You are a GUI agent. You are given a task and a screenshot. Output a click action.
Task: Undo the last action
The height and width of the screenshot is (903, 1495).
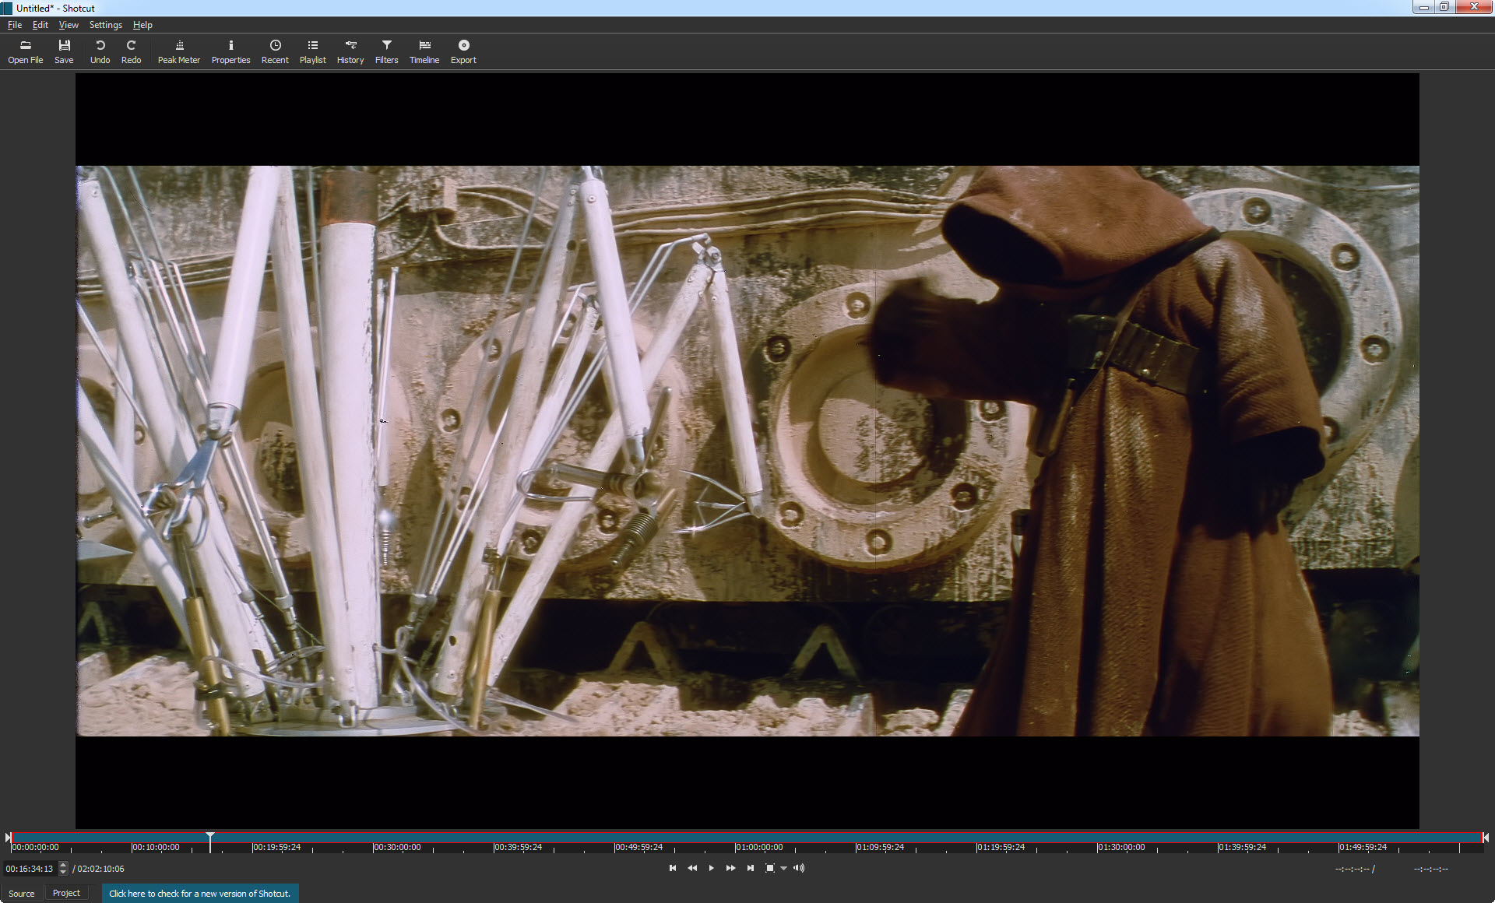[x=100, y=52]
